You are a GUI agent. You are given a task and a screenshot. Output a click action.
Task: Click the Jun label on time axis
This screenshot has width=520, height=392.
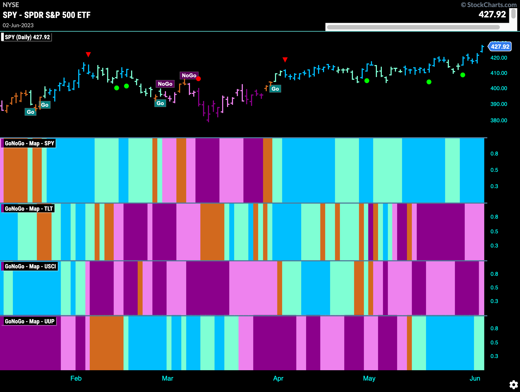click(x=475, y=378)
